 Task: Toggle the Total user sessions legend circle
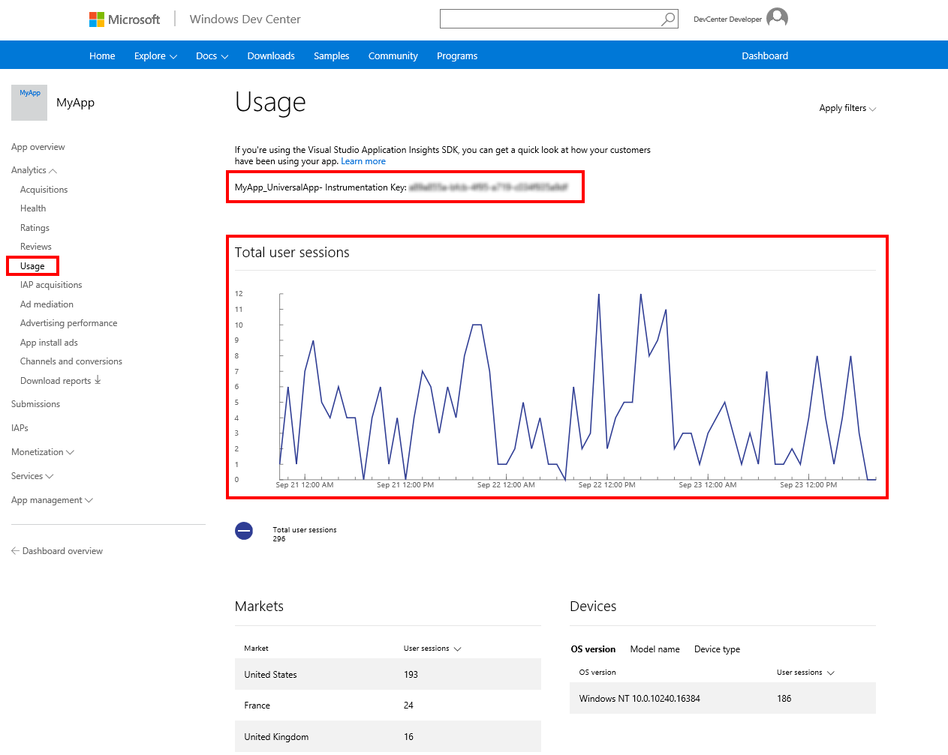244,531
